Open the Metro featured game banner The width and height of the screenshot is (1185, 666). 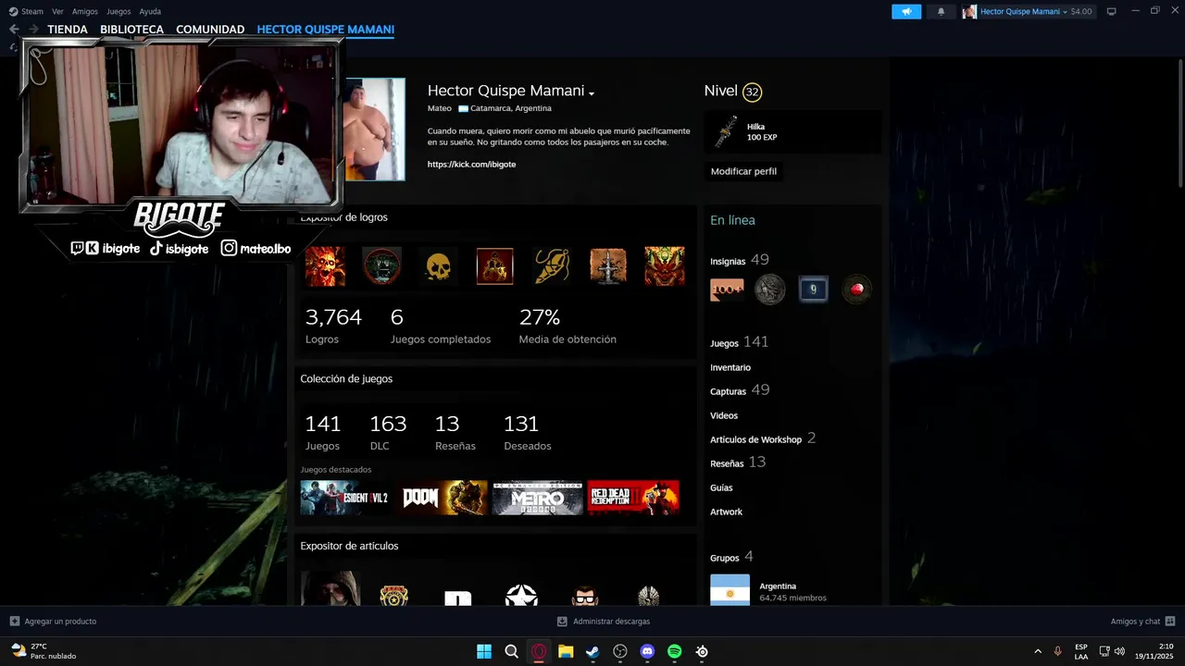pos(538,498)
